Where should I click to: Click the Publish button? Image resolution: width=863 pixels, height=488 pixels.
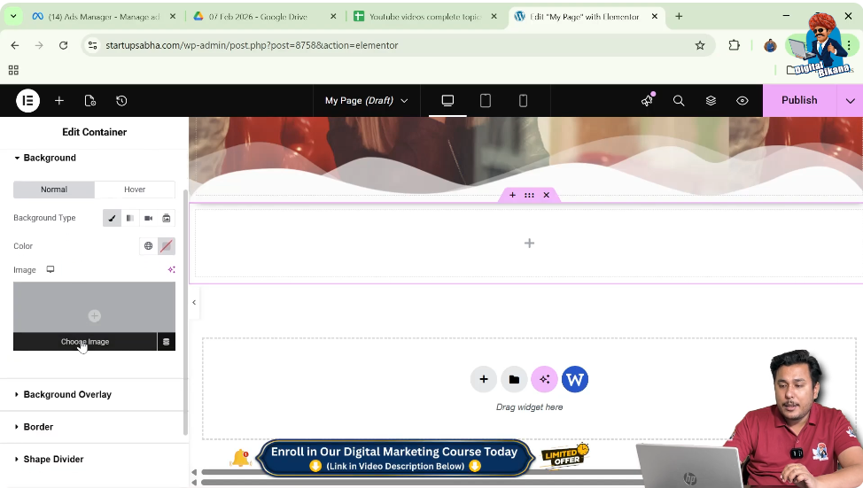pyautogui.click(x=798, y=101)
